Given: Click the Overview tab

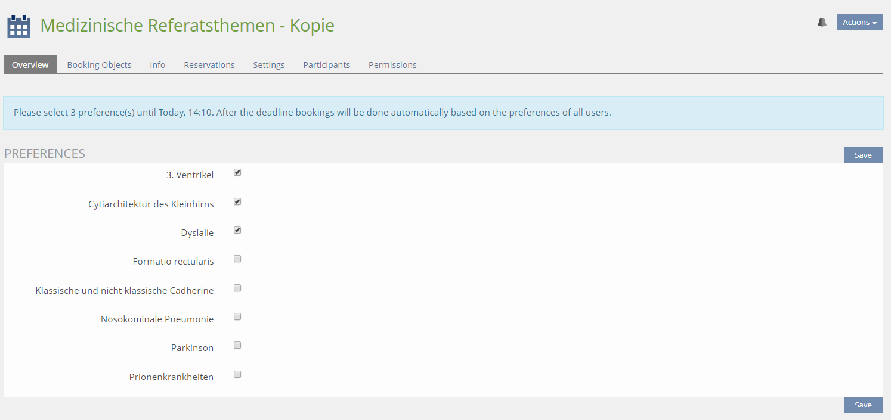Looking at the screenshot, I should click(x=30, y=65).
